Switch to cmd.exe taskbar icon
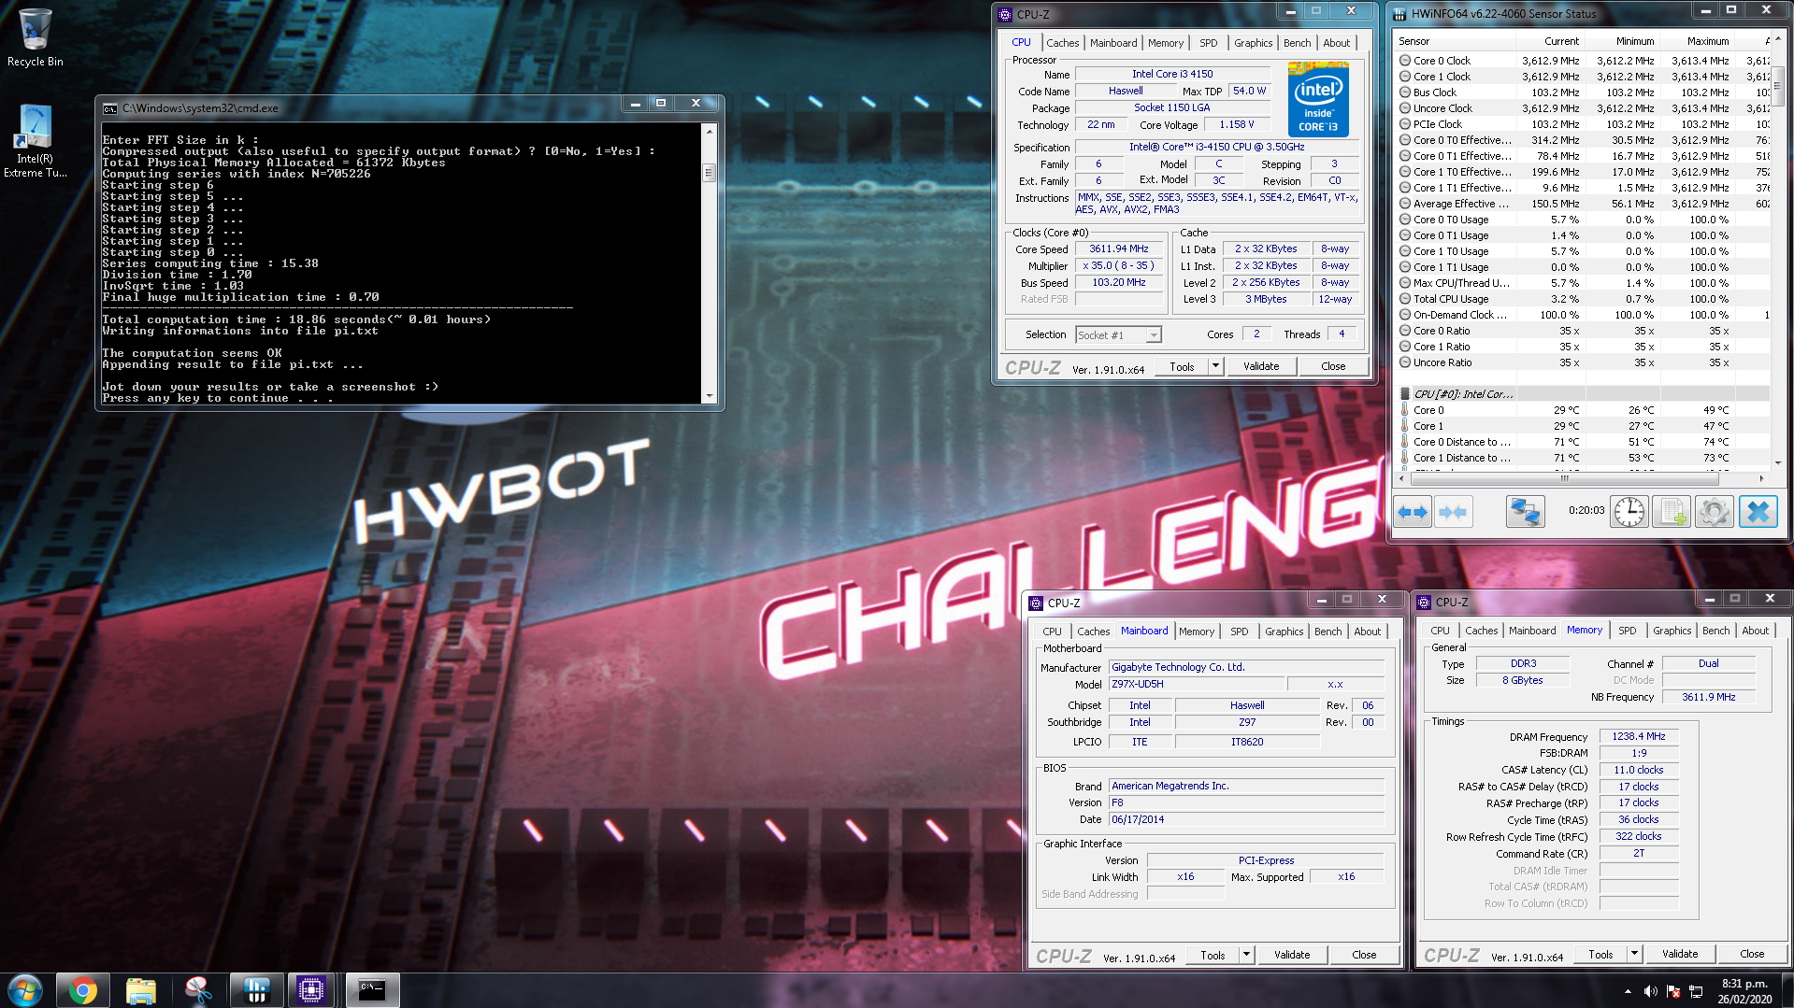 coord(372,990)
